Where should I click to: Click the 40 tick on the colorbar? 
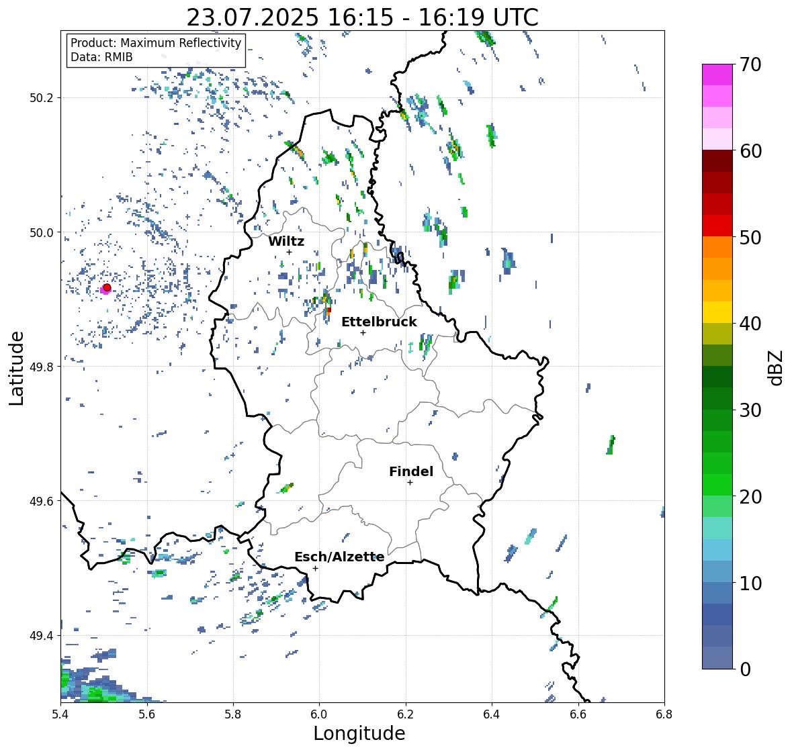pos(750,324)
